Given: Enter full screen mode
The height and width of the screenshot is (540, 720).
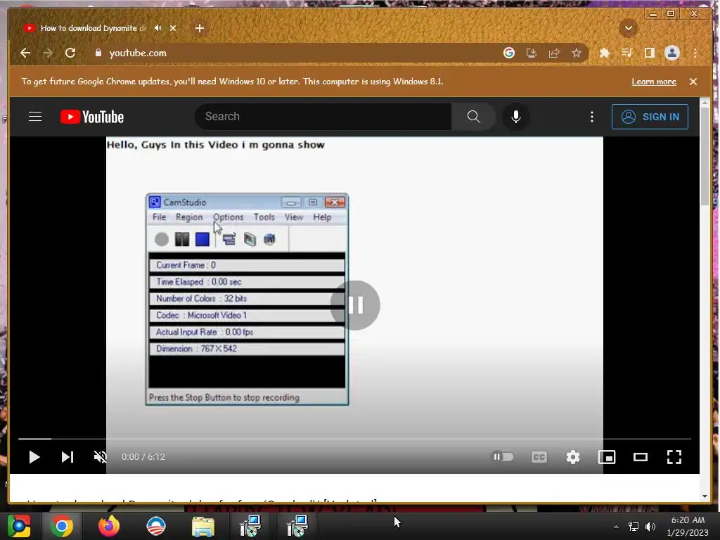Looking at the screenshot, I should [x=674, y=457].
